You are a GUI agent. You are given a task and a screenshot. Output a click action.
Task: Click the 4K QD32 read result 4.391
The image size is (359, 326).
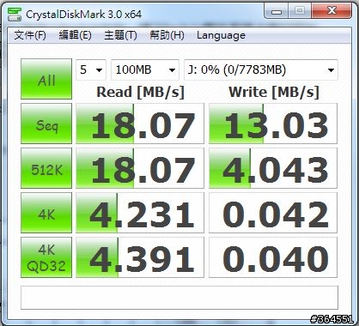[x=140, y=257]
